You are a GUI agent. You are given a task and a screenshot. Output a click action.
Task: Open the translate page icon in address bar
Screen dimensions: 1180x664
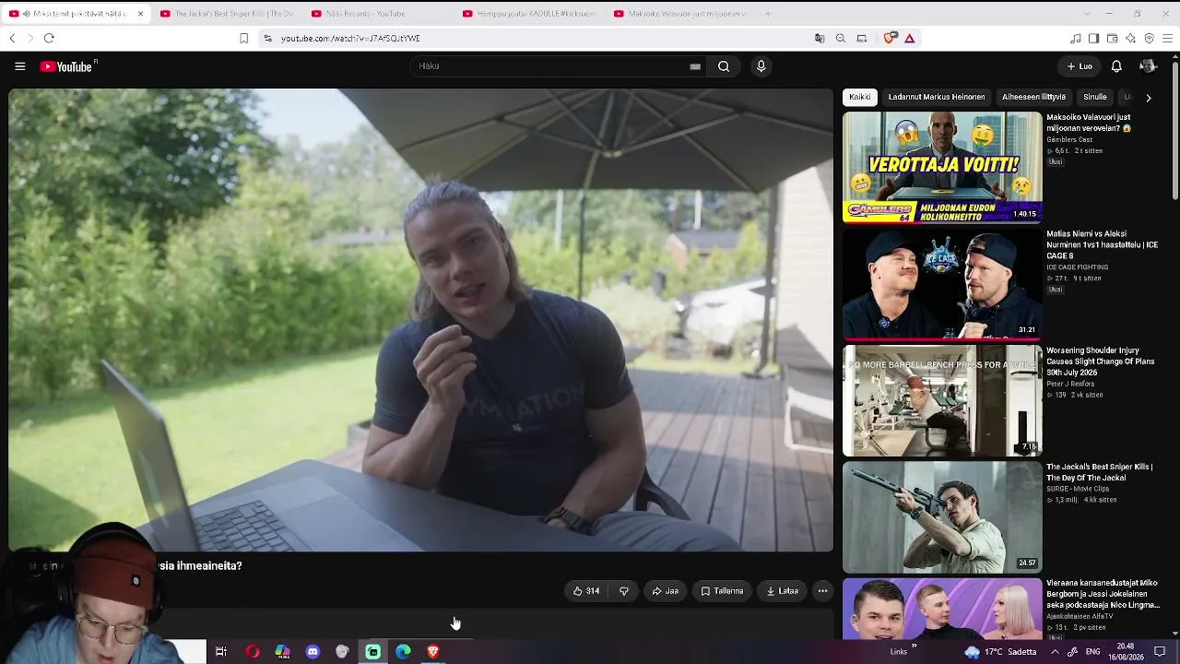click(820, 39)
